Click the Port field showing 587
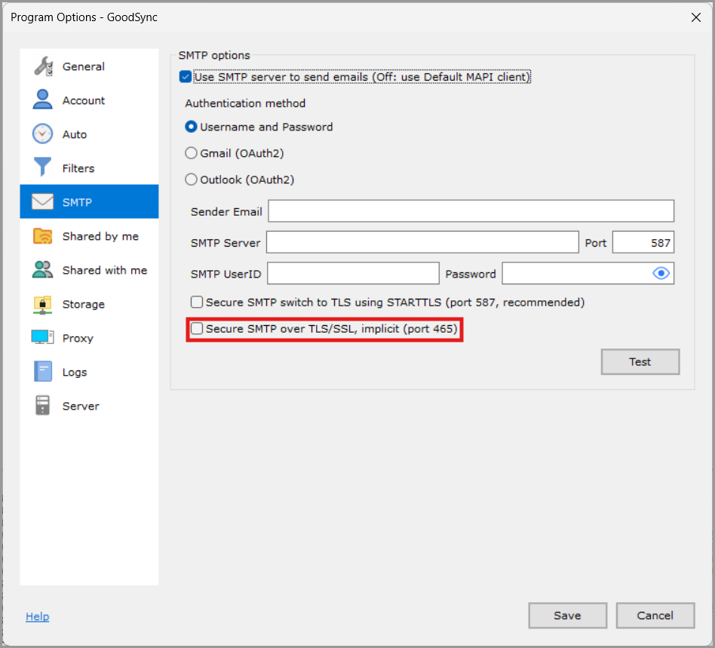 pos(643,242)
